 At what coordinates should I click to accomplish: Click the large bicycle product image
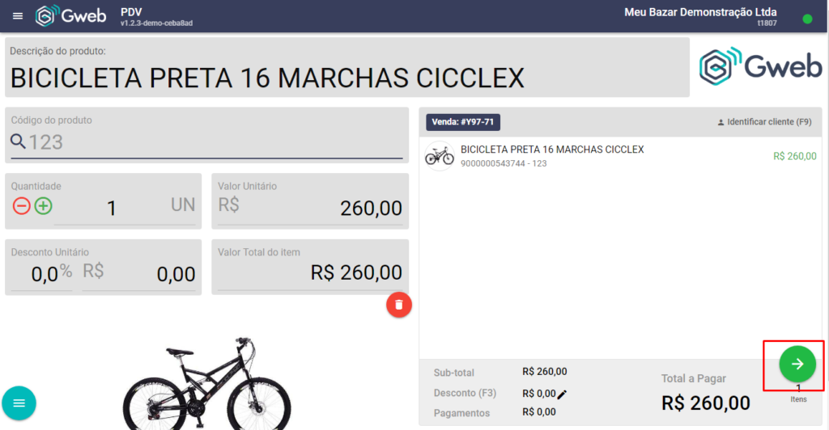tap(206, 383)
